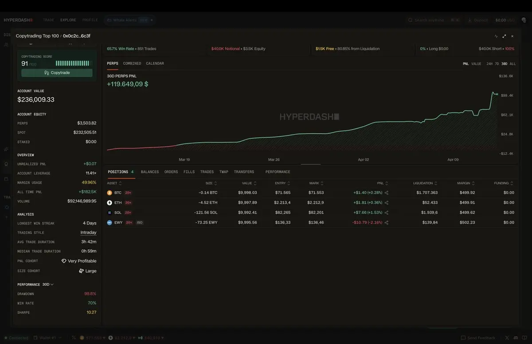Open the Whale Alerts dropdown arrow
The height and width of the screenshot is (344, 532).
(x=152, y=20)
